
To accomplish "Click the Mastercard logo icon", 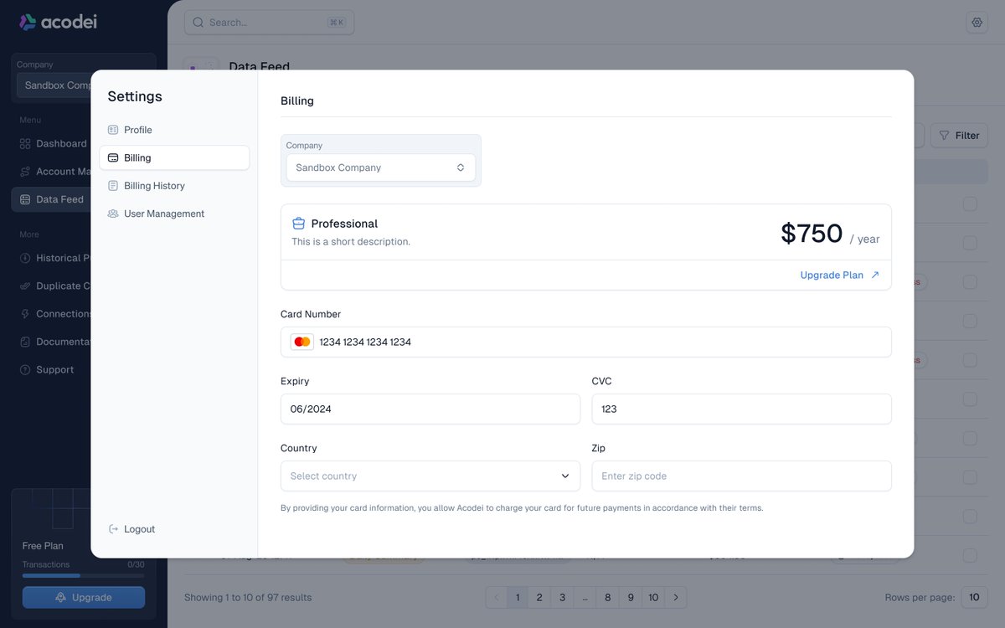I will pyautogui.click(x=302, y=342).
